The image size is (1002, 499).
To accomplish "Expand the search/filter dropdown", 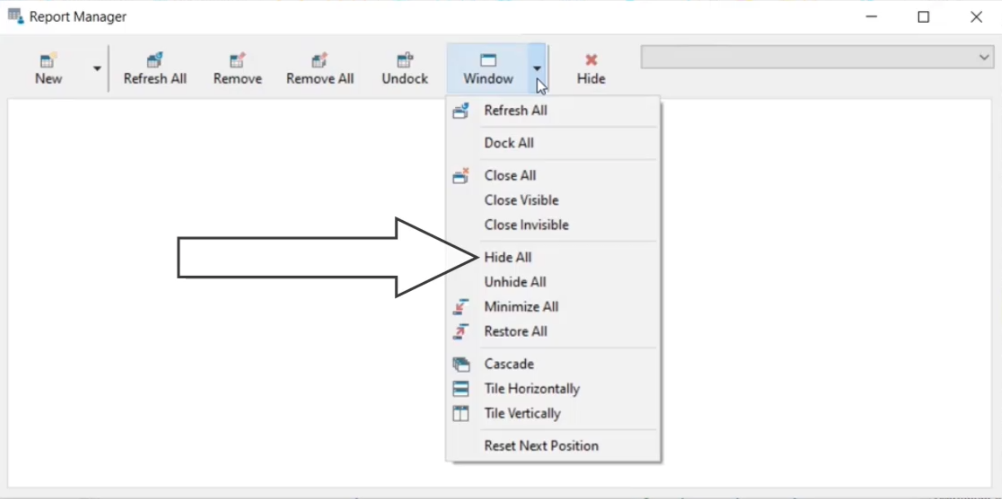I will pyautogui.click(x=985, y=58).
